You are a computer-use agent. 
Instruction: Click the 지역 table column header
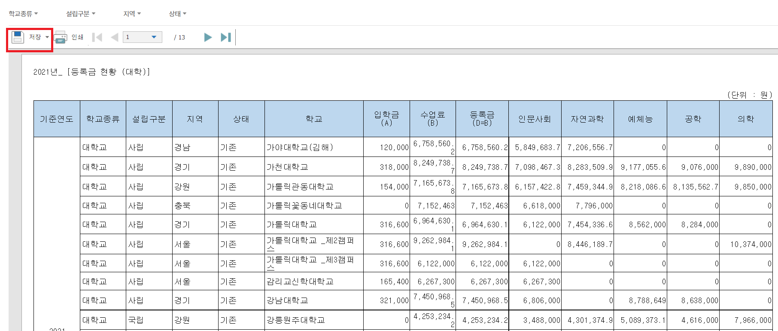[x=195, y=119]
